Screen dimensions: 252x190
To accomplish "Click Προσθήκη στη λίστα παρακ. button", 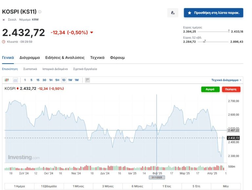I will [x=213, y=13].
